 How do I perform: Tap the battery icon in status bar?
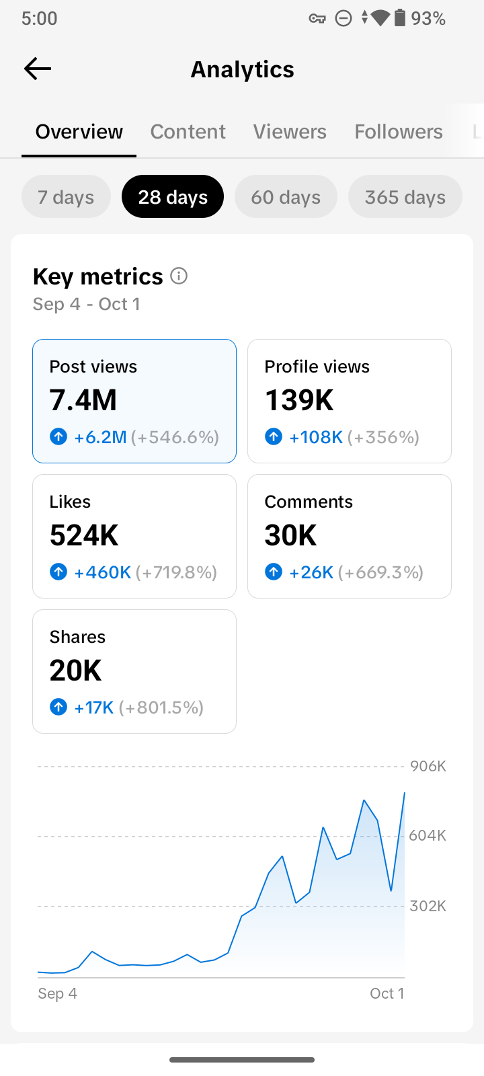click(x=400, y=18)
